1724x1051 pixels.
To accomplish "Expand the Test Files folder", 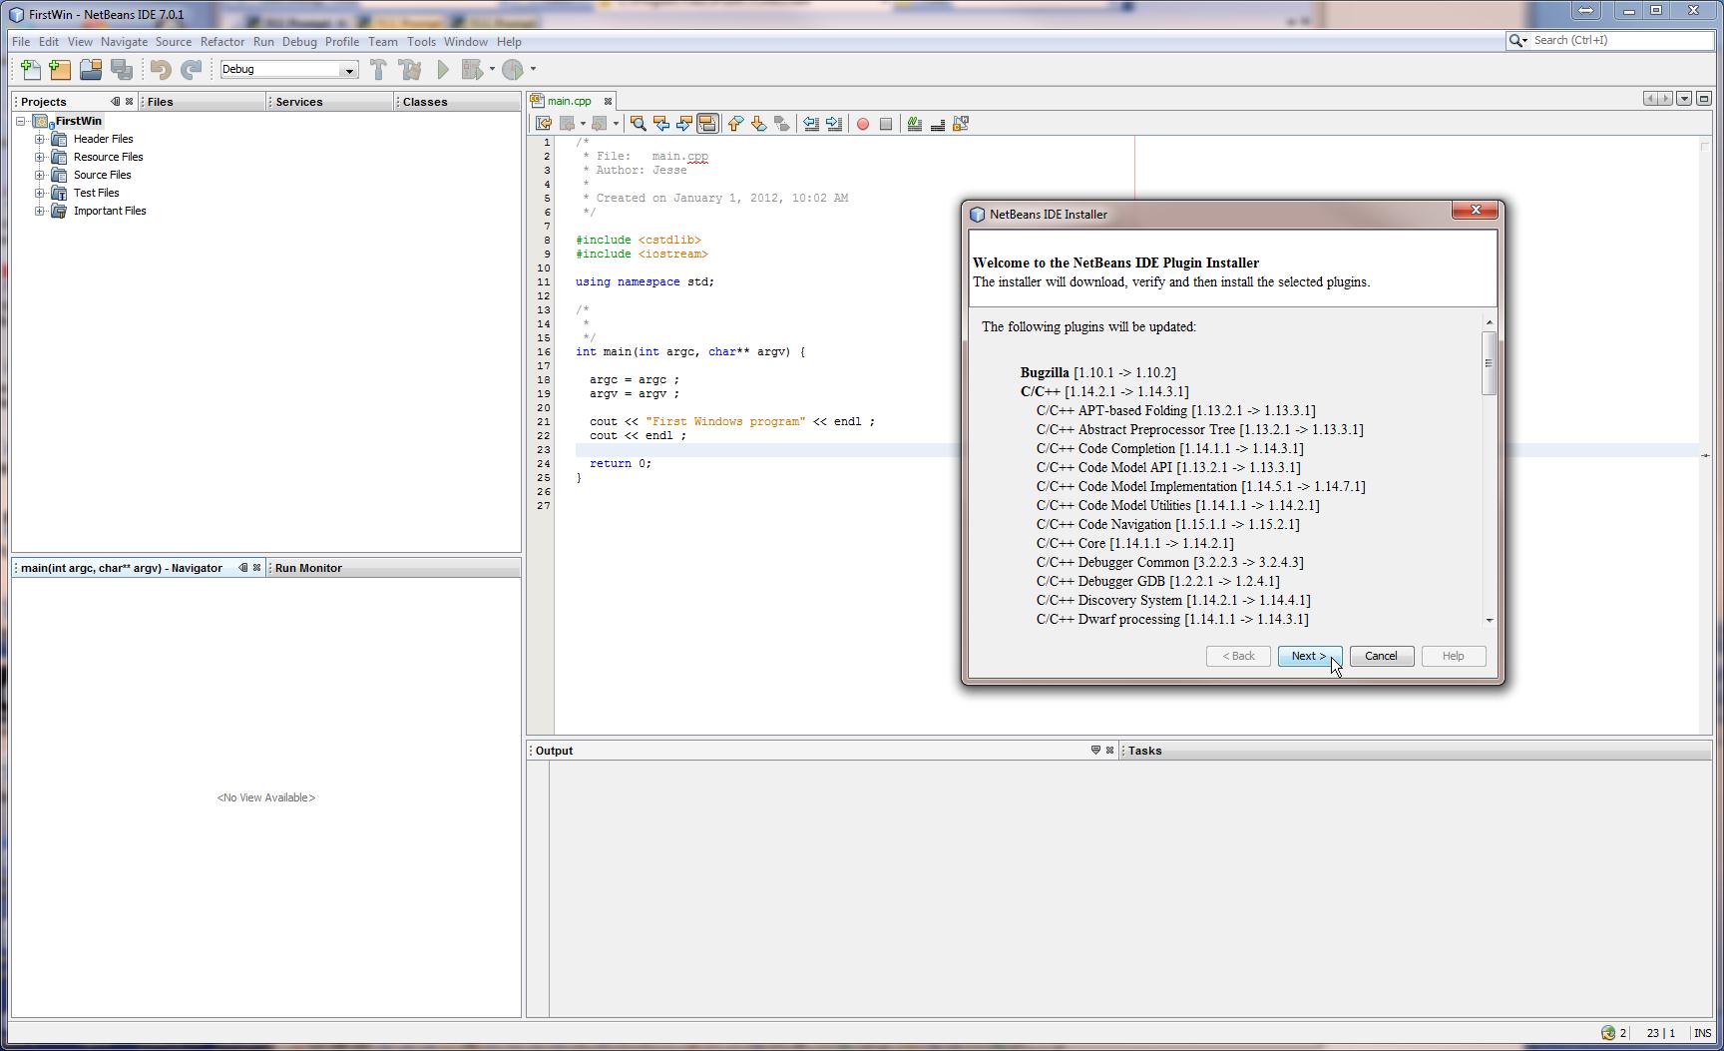I will [x=39, y=193].
